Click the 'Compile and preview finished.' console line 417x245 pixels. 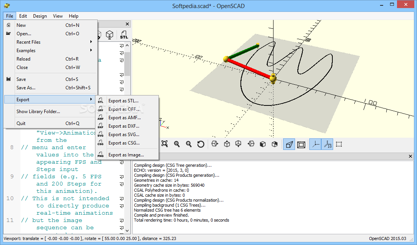tap(161, 215)
